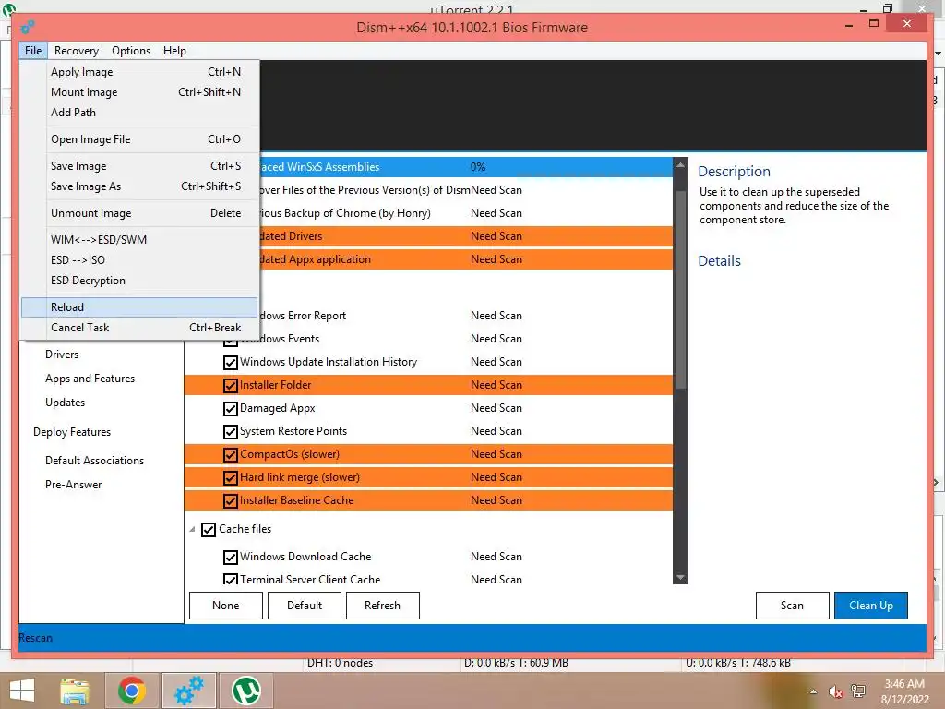Click the Details heading
The image size is (945, 709).
(719, 261)
